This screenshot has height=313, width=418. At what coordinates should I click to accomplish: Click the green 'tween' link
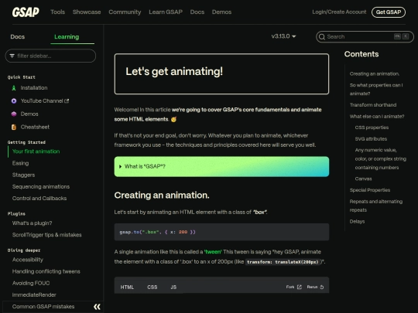click(213, 252)
